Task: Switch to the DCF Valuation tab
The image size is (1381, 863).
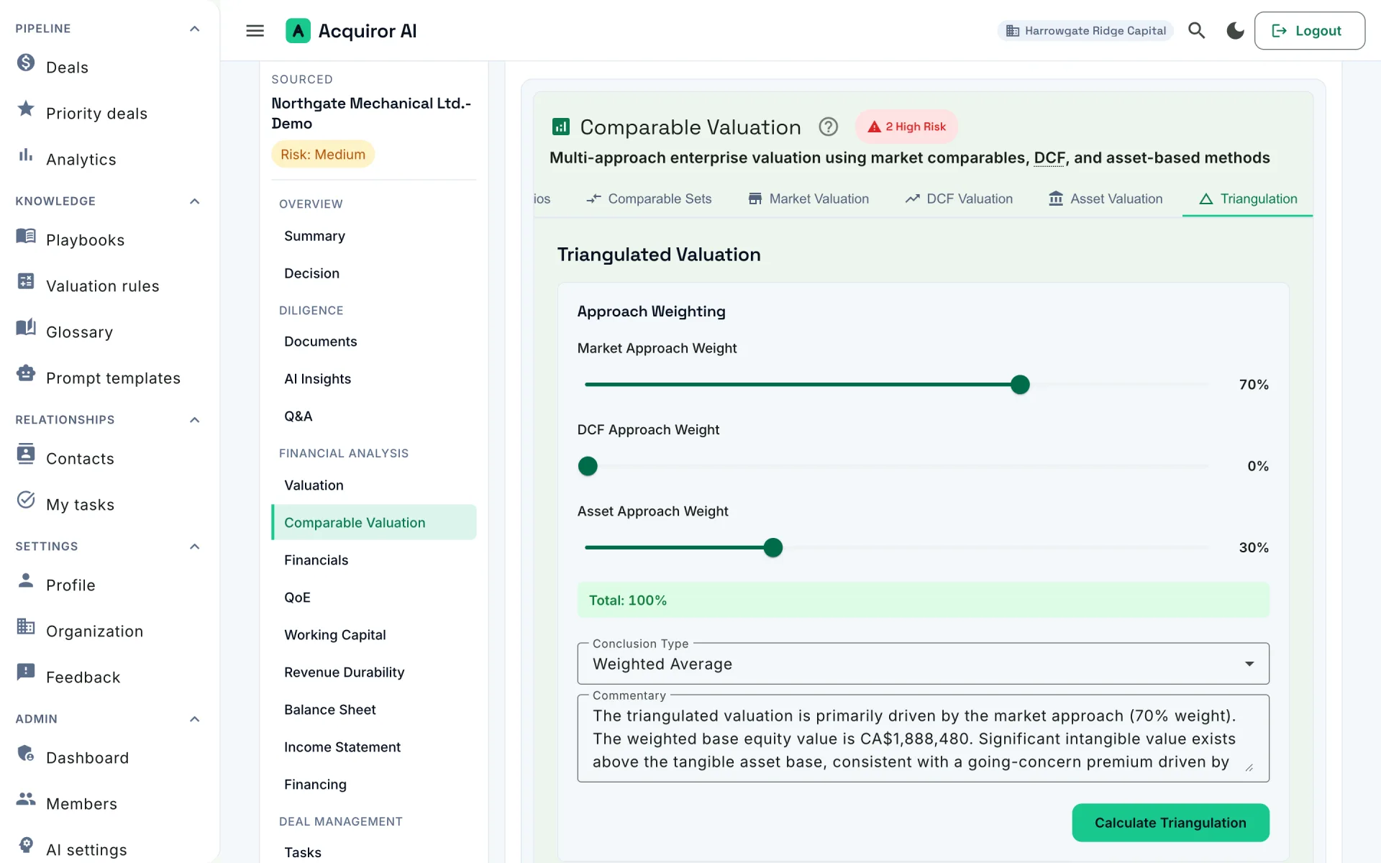Action: pyautogui.click(x=959, y=199)
